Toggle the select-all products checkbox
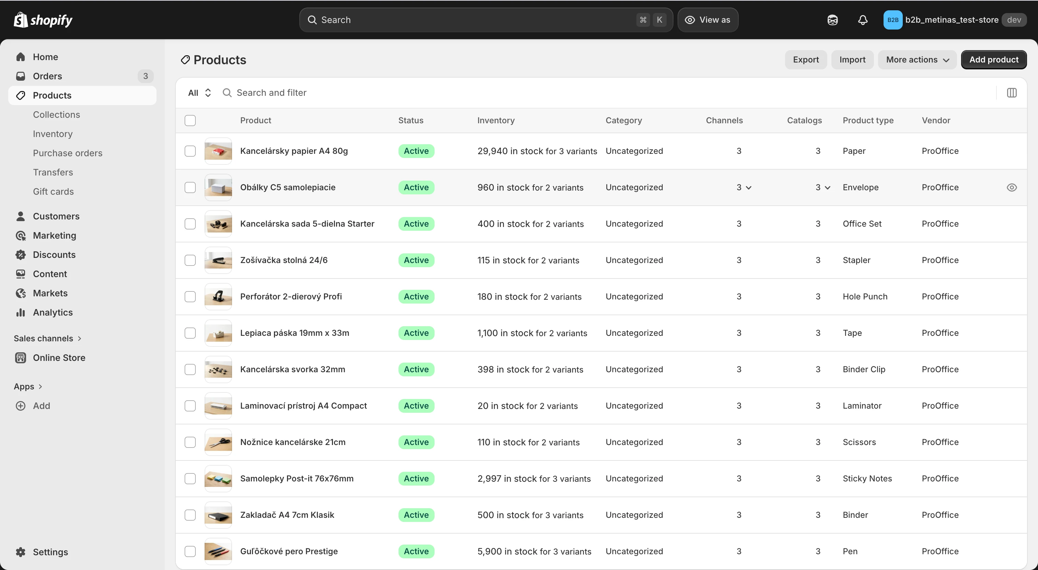 190,121
